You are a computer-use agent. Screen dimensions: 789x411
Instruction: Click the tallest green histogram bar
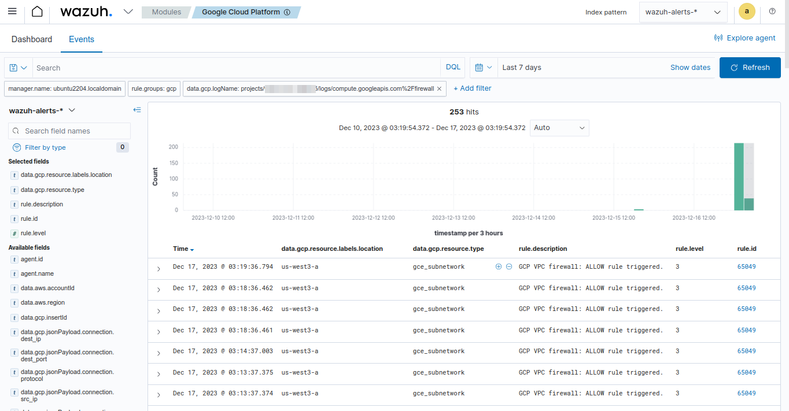(739, 177)
